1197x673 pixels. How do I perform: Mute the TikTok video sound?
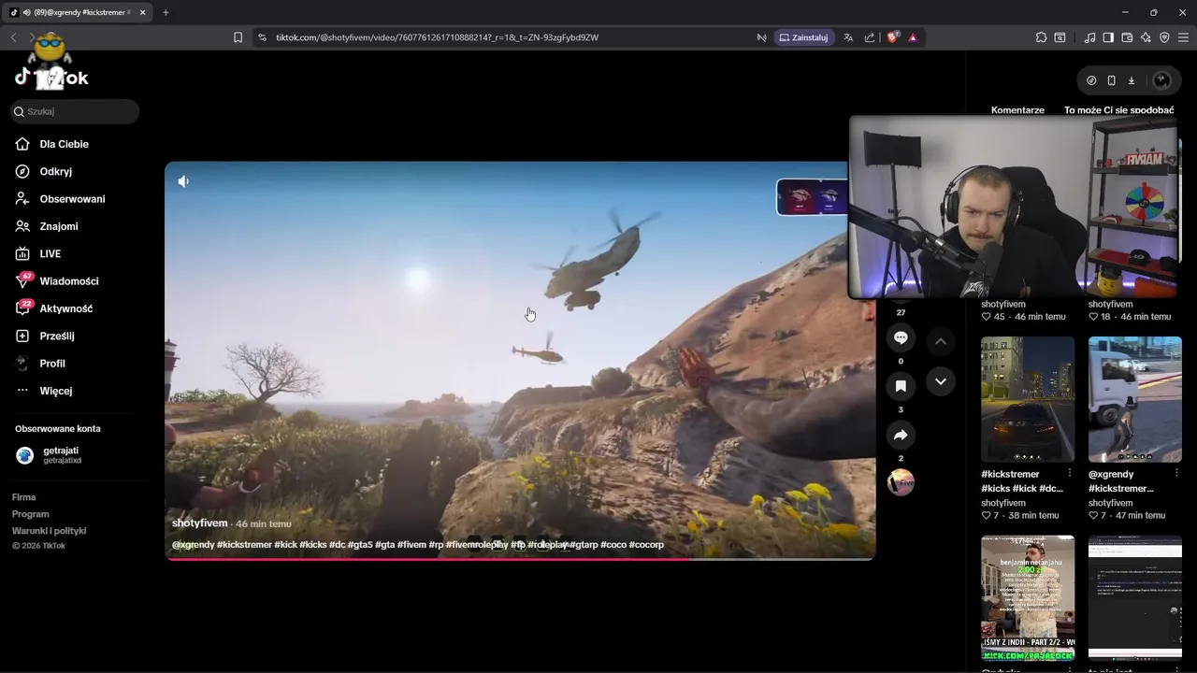click(183, 181)
